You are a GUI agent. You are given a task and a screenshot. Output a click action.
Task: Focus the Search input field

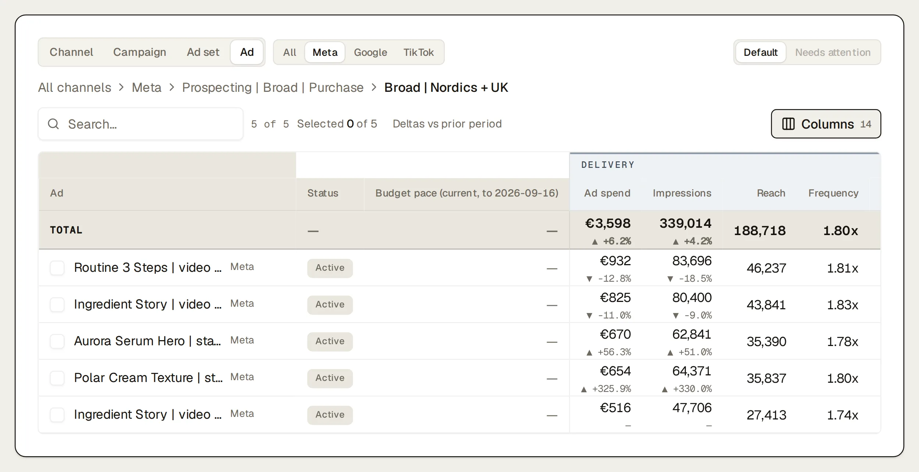tap(141, 124)
